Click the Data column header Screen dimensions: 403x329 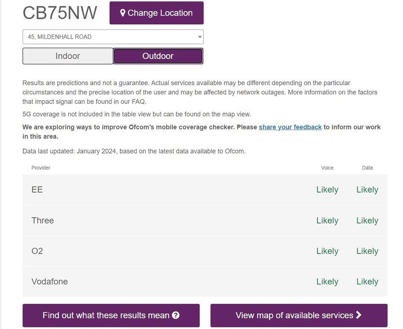[367, 168]
